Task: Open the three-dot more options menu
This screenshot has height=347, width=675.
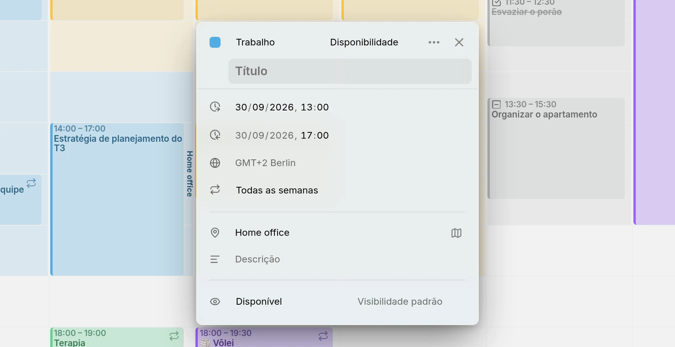Action: [434, 42]
